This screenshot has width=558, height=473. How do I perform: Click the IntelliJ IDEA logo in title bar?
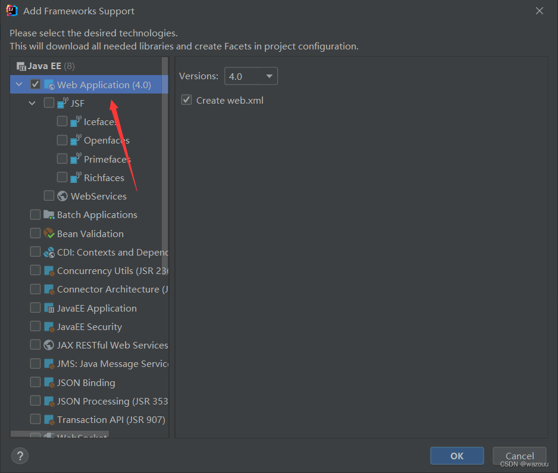pyautogui.click(x=11, y=11)
